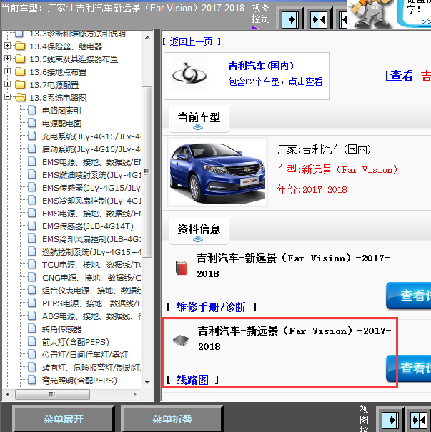
Task: Open the 转角传感器 page
Action: tap(61, 329)
